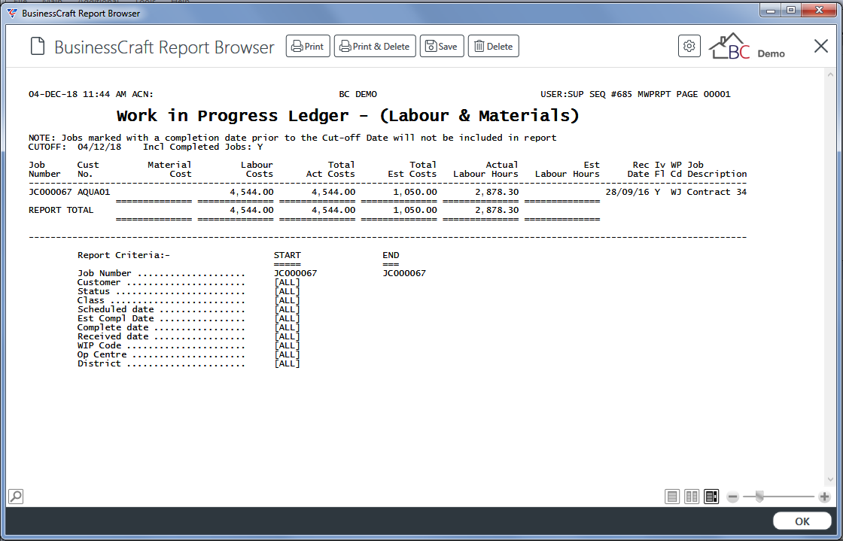The width and height of the screenshot is (843, 541).
Task: Click the 'CUTOFF: 04/12/18' text
Action: click(x=75, y=147)
